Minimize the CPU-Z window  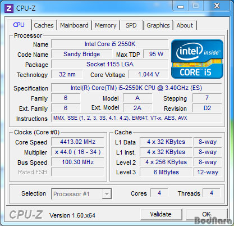tap(181, 6)
